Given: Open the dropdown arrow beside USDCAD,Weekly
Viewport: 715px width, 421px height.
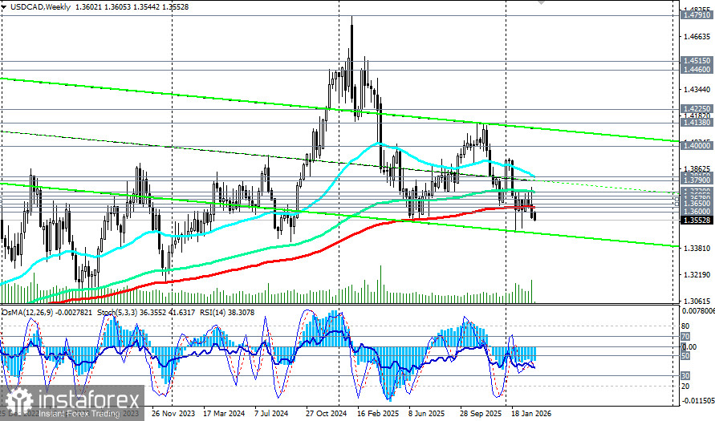Looking at the screenshot, I should click(x=4, y=7).
